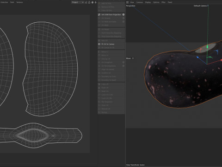Choose Add UV Pins command

(111, 3)
